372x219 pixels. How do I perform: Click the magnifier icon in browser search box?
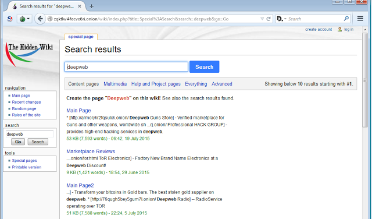(x=346, y=19)
